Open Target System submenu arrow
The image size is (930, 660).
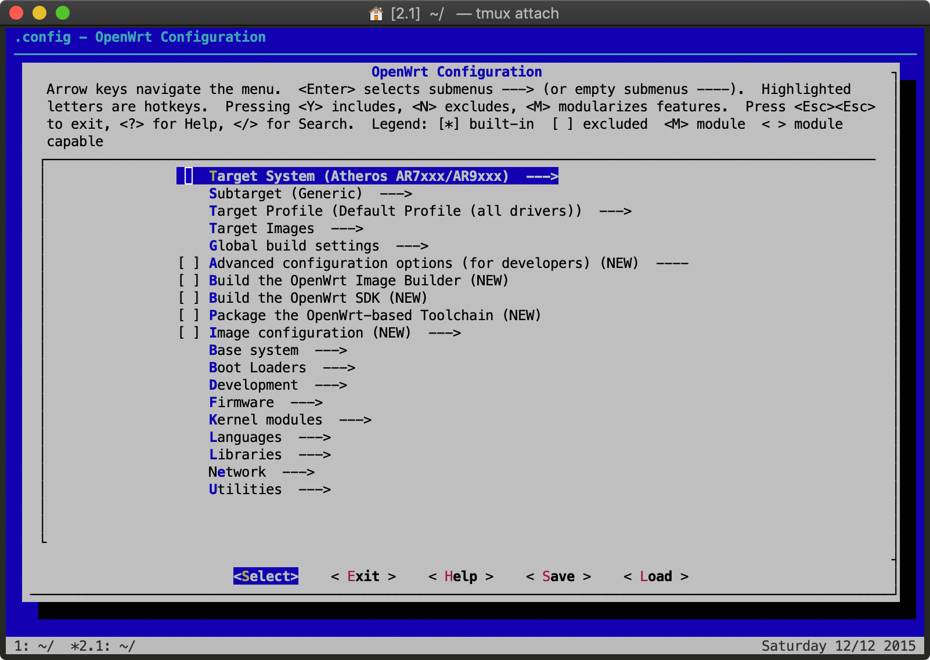[x=542, y=176]
